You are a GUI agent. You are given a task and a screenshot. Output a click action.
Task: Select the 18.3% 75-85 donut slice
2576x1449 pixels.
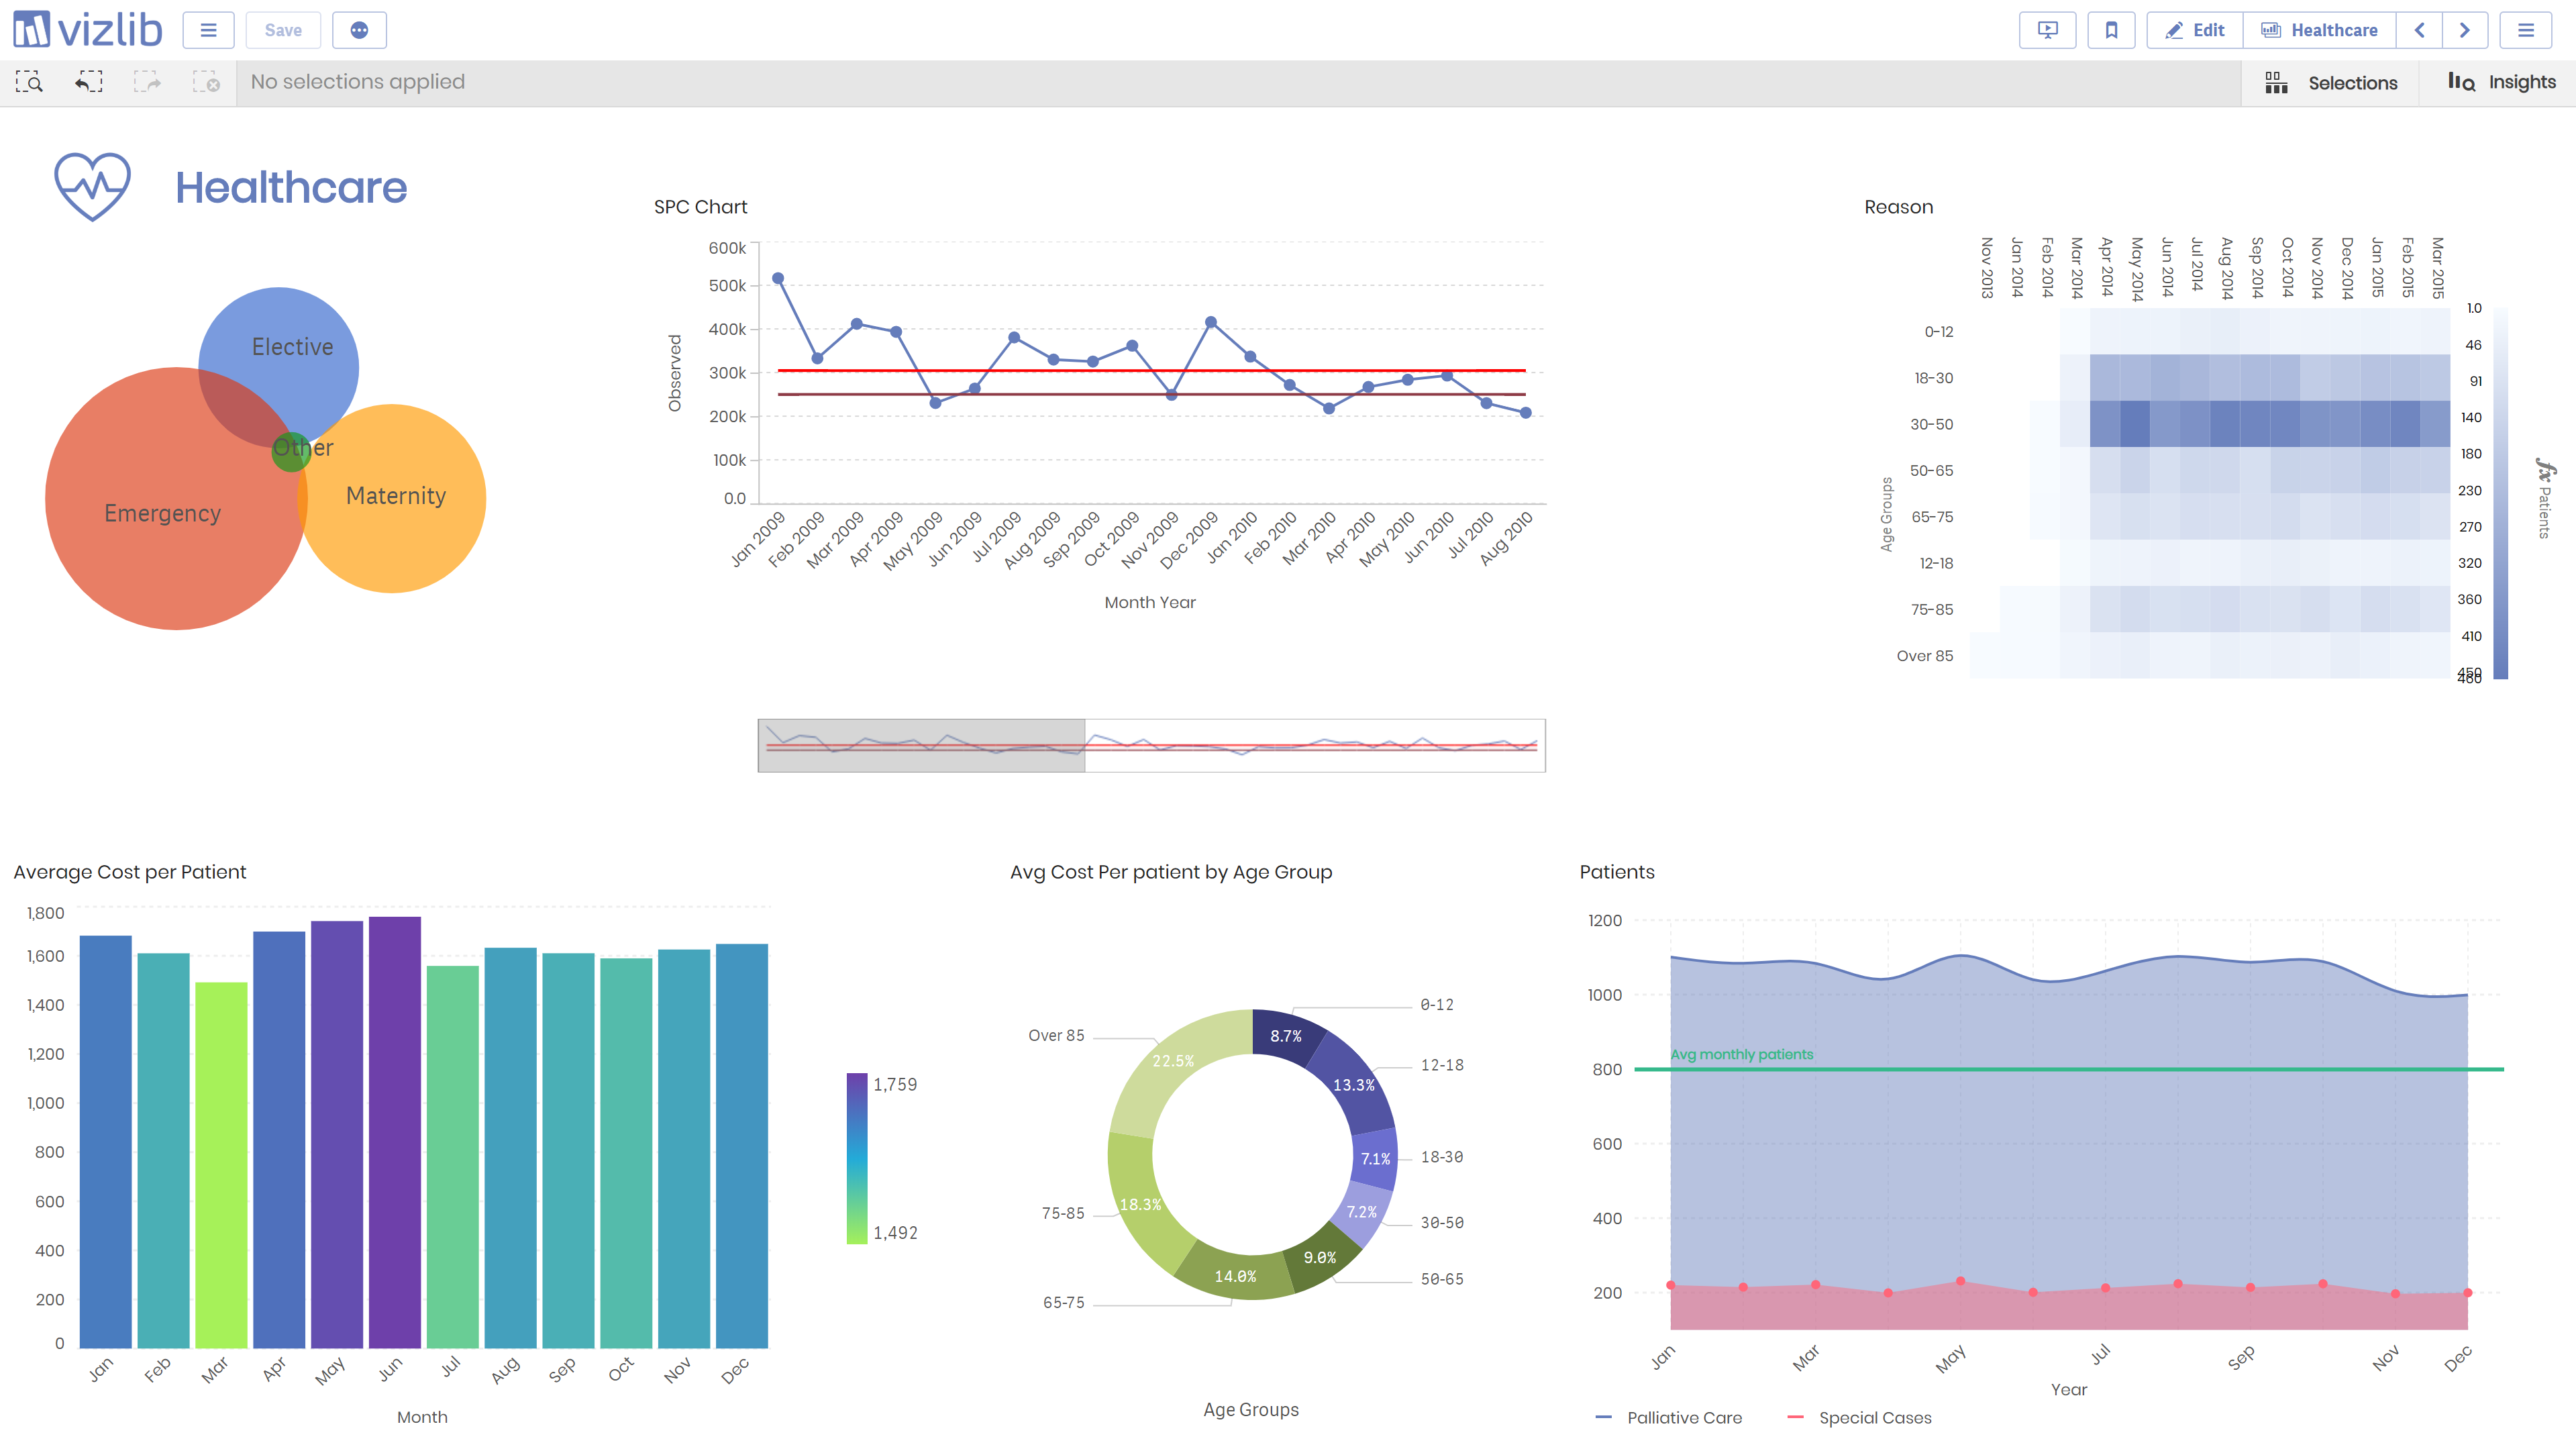coord(1140,1205)
